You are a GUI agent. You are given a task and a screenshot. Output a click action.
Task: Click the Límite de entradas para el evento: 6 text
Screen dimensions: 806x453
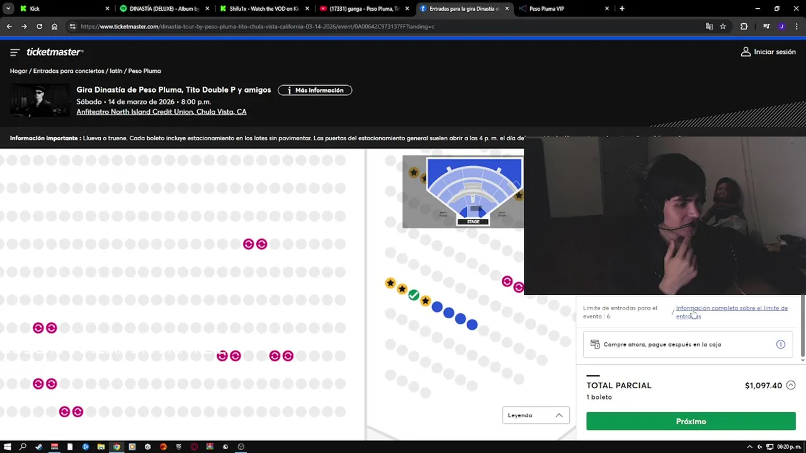(620, 312)
